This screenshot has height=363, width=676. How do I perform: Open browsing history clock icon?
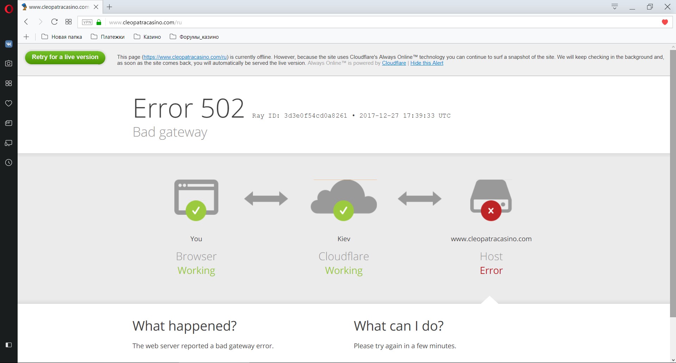(9, 163)
